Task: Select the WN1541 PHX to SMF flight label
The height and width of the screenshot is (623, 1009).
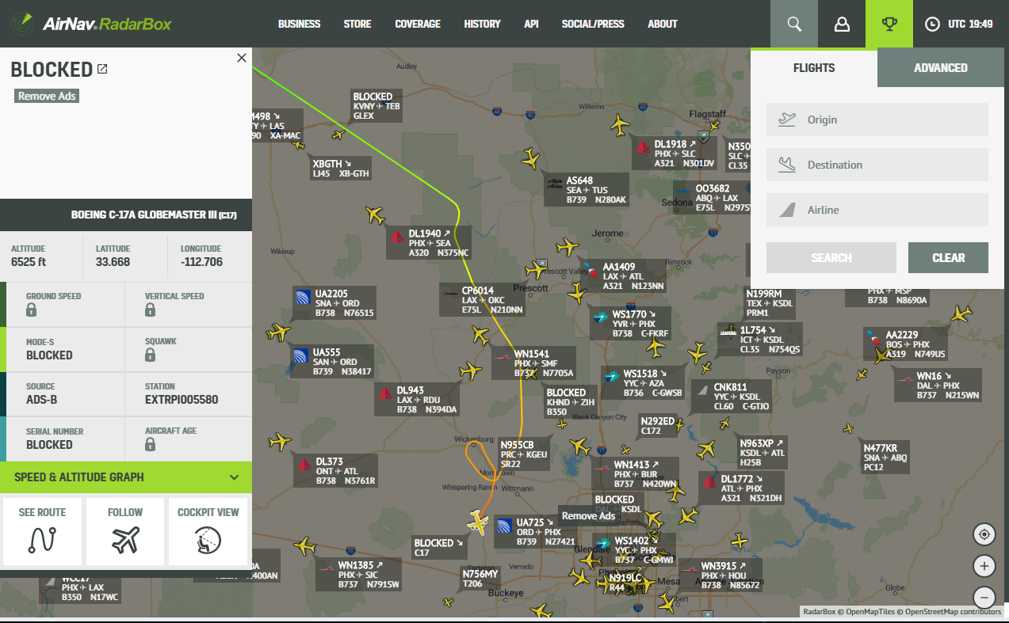Action: 533,363
